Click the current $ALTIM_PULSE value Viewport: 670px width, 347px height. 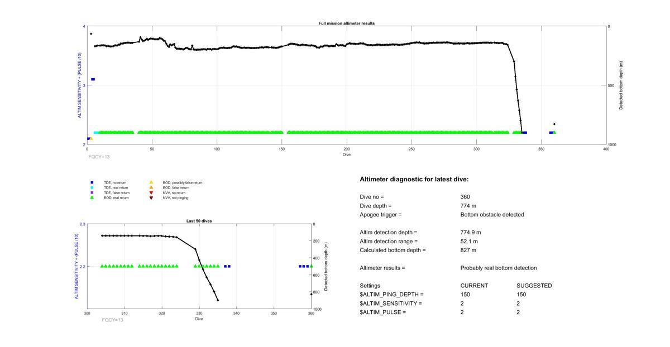pyautogui.click(x=462, y=312)
